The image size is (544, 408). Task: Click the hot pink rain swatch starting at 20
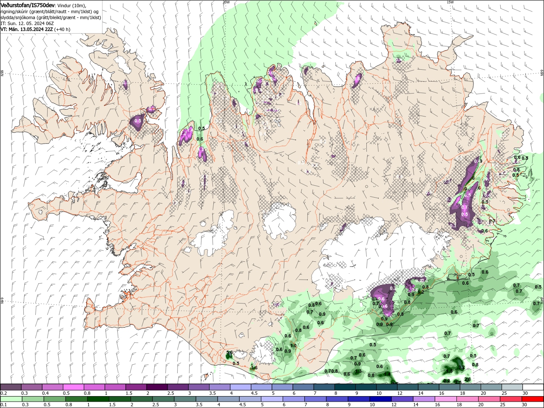(489, 399)
